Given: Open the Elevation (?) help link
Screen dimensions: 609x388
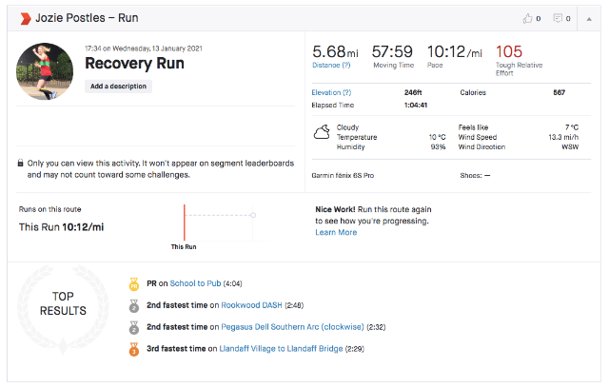Looking at the screenshot, I should pyautogui.click(x=331, y=92).
